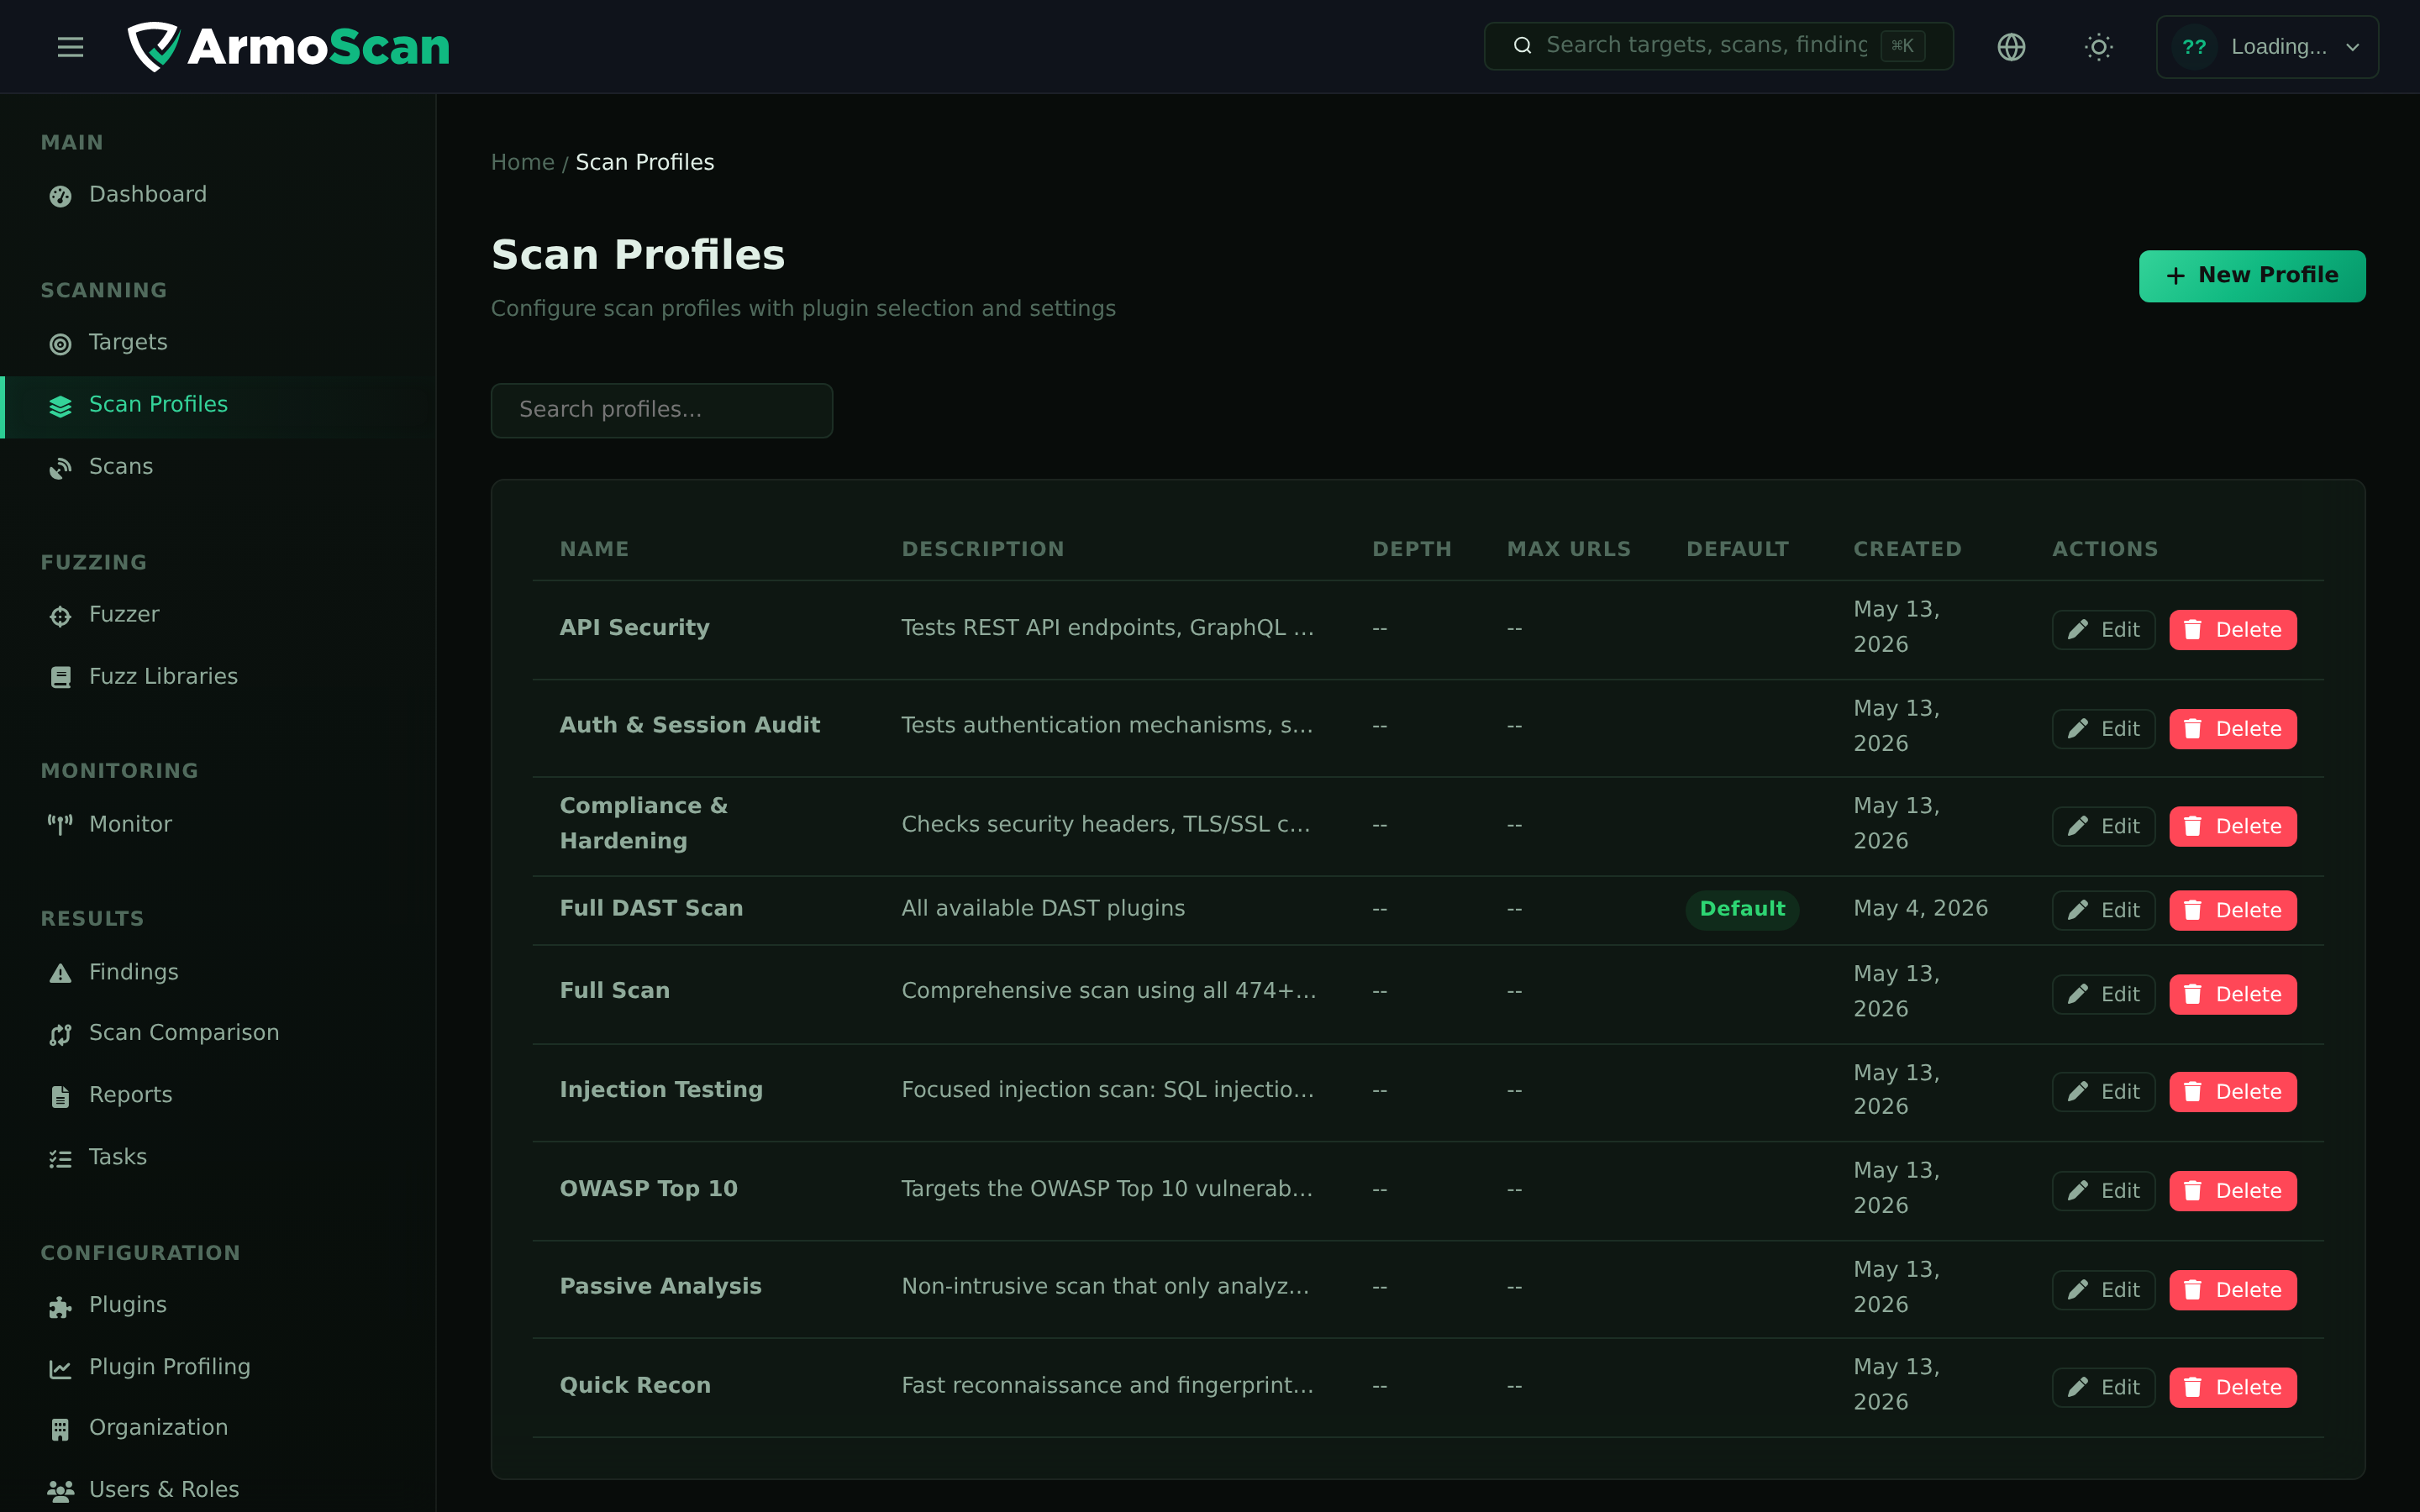The height and width of the screenshot is (1512, 2420).
Task: Edit the Injection Testing profile
Action: click(x=2103, y=1092)
